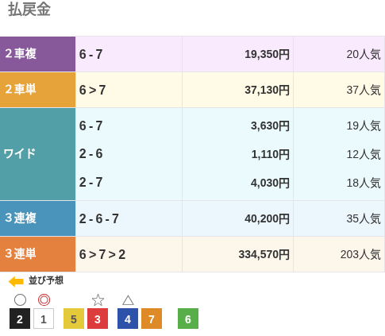The width and height of the screenshot is (385, 336).
Task: Click the black number 2 racer badge
Action: pos(20,319)
